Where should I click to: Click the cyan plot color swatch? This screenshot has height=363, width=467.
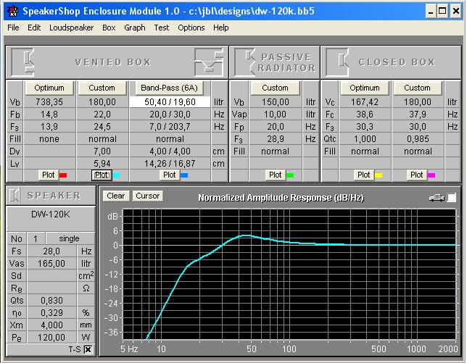pos(116,175)
